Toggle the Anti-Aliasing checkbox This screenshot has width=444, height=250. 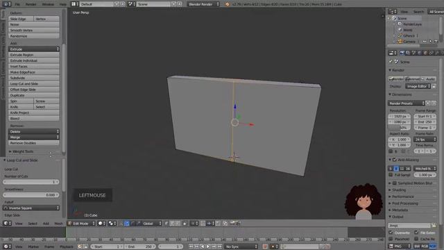(x=395, y=160)
